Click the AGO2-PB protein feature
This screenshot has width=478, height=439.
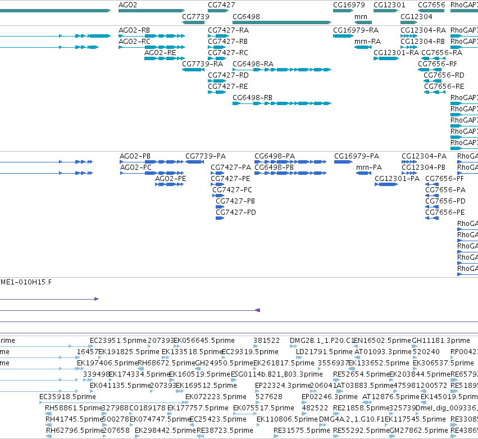point(152,162)
